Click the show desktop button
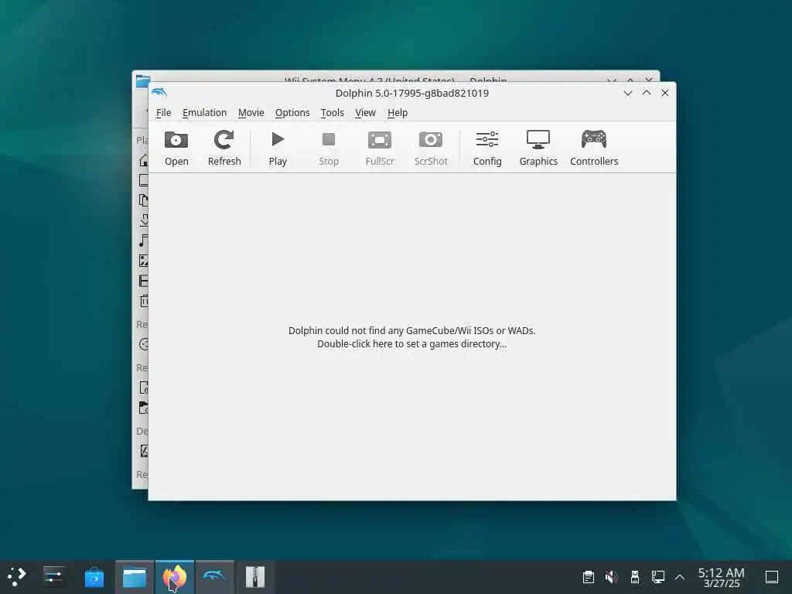The image size is (792, 594). pyautogui.click(x=772, y=577)
